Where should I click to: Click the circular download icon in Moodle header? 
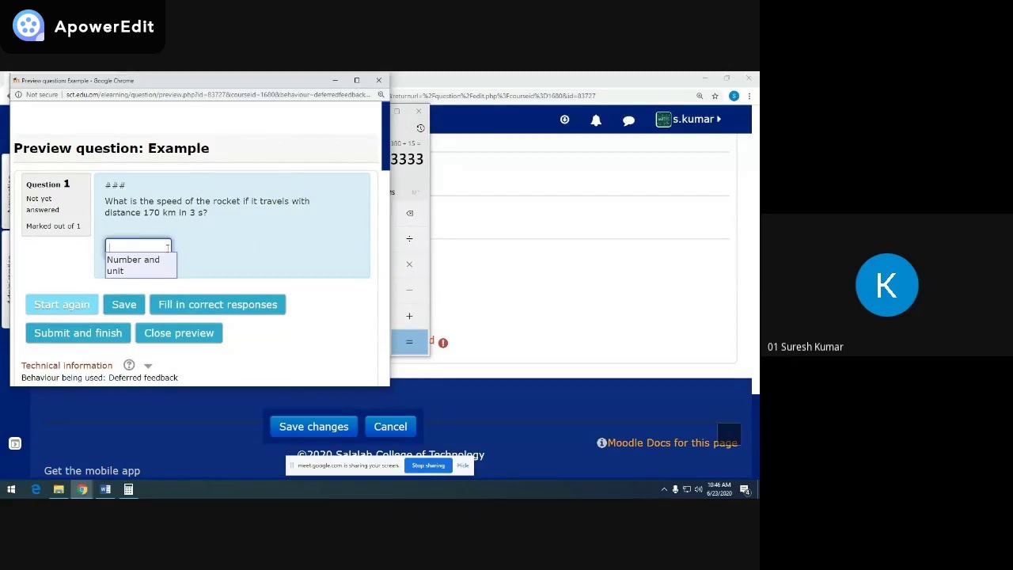tap(564, 120)
